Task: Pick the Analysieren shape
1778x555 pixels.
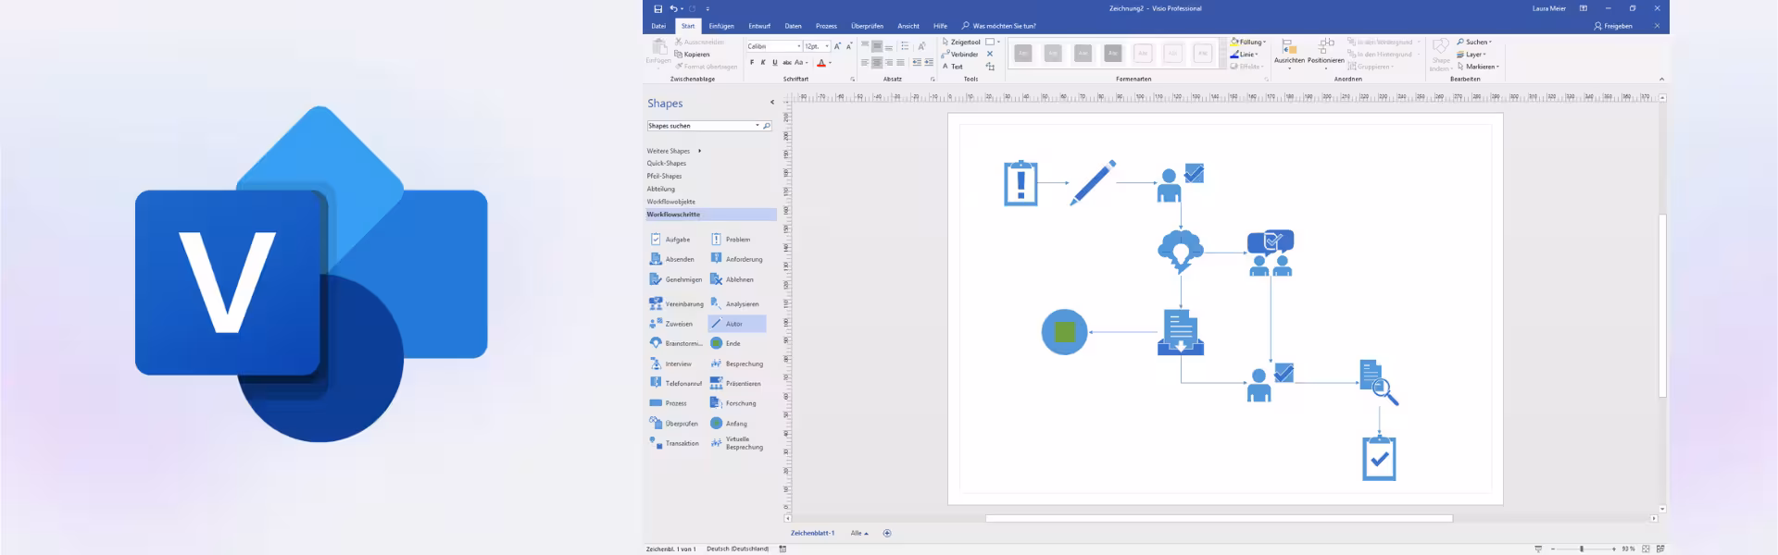Action: pos(734,303)
